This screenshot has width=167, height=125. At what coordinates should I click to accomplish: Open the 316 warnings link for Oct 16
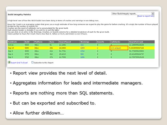point(82,45)
